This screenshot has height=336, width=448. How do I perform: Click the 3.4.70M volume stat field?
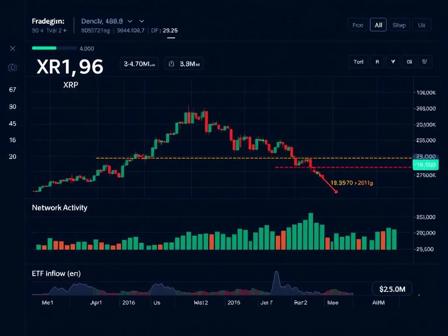(139, 63)
